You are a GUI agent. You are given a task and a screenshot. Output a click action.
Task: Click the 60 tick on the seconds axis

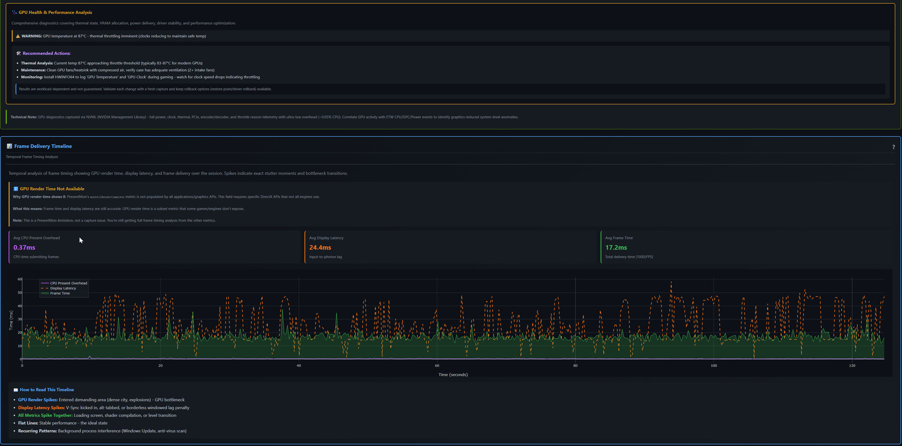437,366
